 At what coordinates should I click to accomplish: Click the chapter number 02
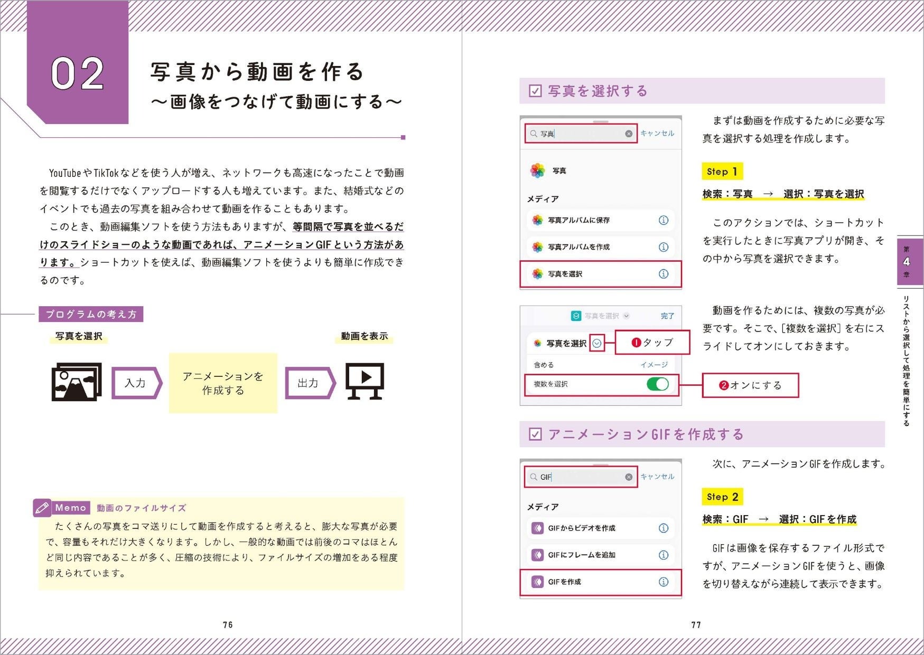tap(78, 74)
